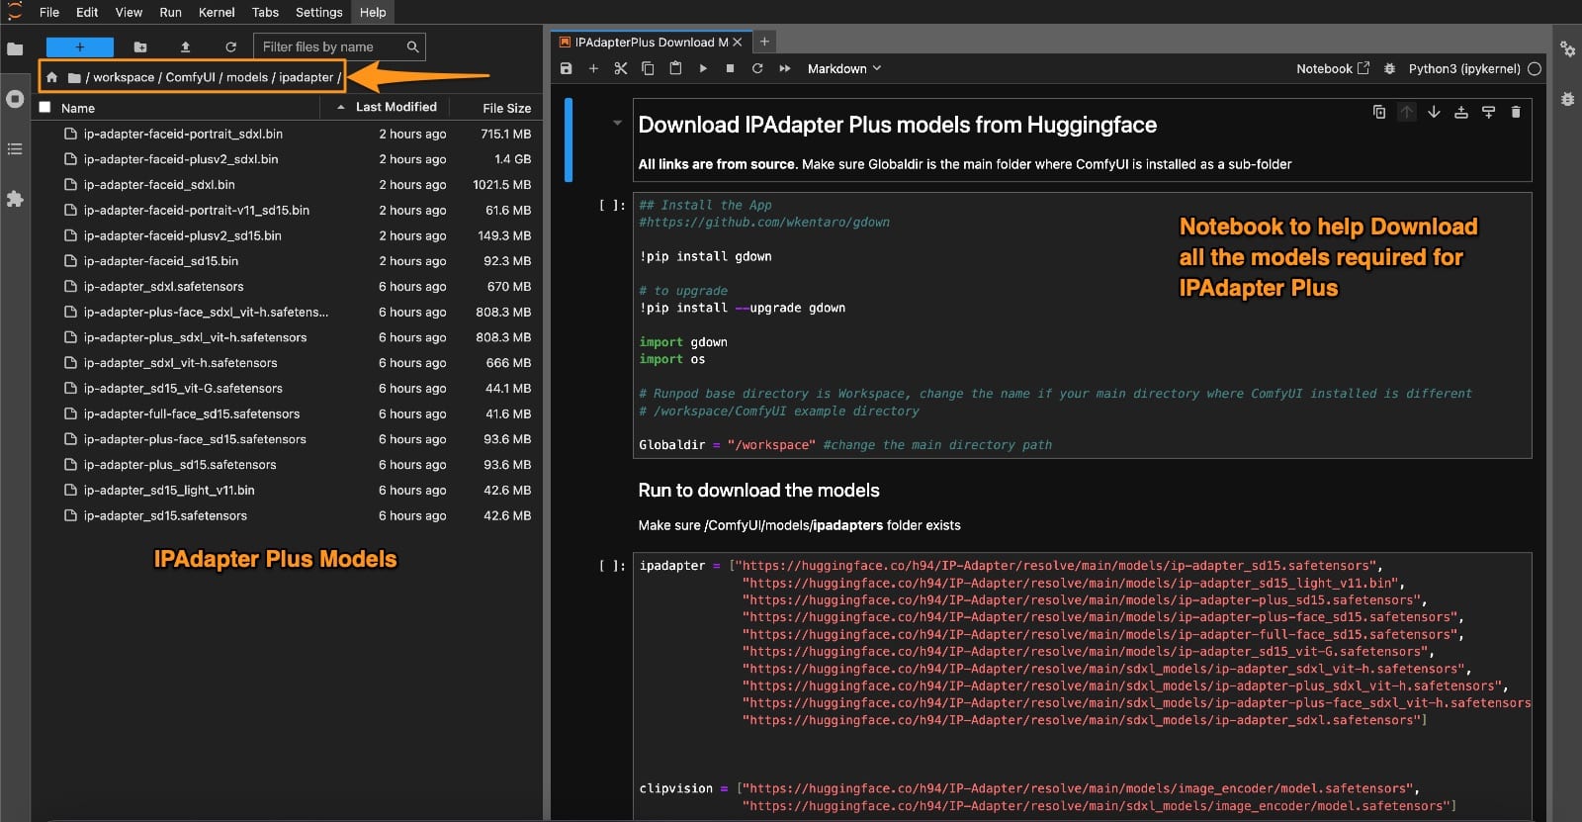Open the right sidebar debugger panel
The image size is (1582, 822).
pyautogui.click(x=1567, y=99)
